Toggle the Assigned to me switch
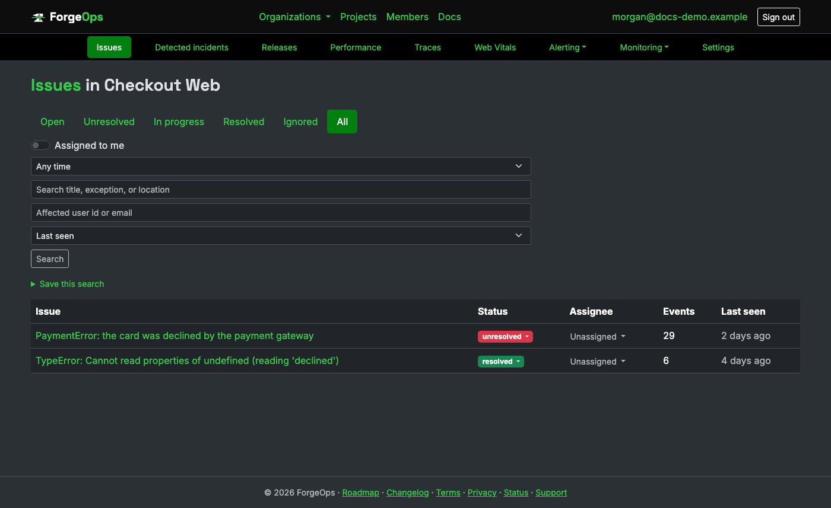Image resolution: width=831 pixels, height=508 pixels. coord(40,145)
